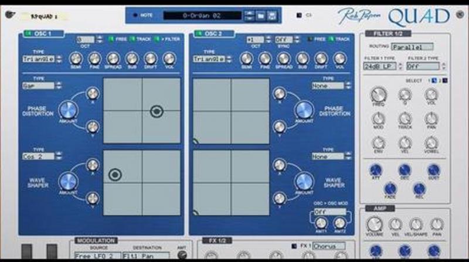Image resolution: width=469 pixels, height=262 pixels.
Task: Step OSC 1 Phase Distortion TYPE arrows
Action: coord(59,86)
